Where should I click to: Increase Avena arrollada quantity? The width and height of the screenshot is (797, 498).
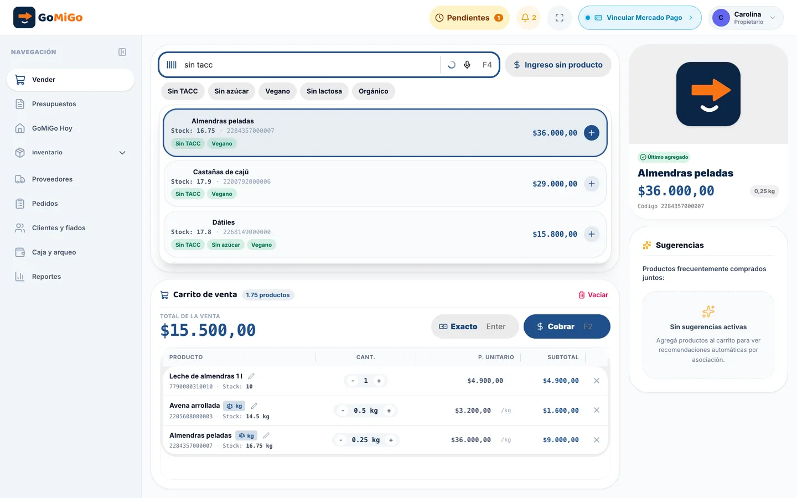point(389,411)
